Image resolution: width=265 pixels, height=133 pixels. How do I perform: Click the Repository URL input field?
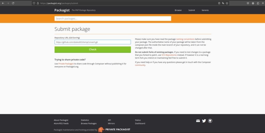(x=93, y=42)
